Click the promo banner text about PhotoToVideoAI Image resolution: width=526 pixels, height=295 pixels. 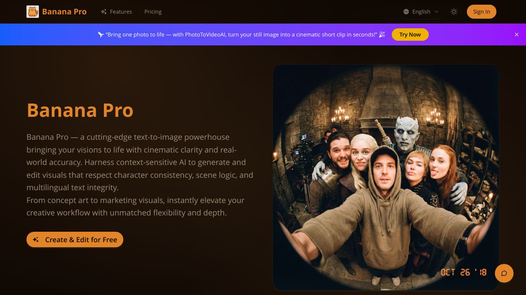point(242,35)
